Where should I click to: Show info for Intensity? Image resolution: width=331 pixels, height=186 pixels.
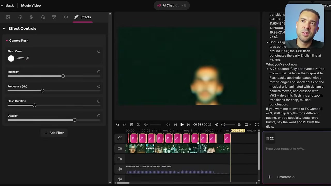pyautogui.click(x=99, y=72)
